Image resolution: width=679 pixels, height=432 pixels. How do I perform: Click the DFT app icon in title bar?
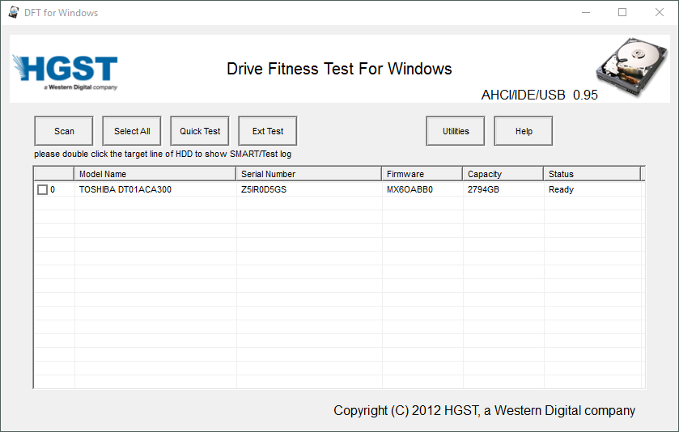[14, 12]
